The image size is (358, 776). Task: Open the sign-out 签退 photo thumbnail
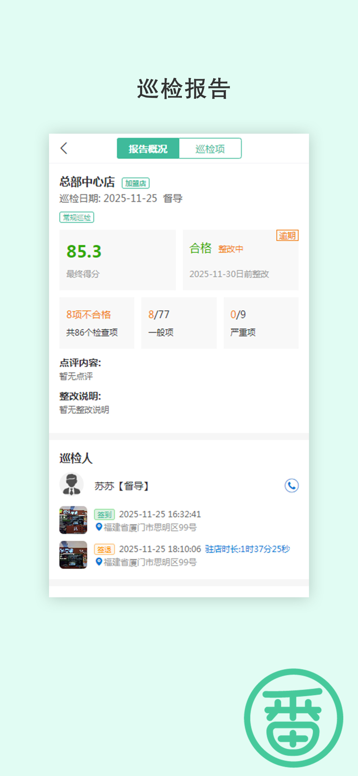tap(73, 555)
